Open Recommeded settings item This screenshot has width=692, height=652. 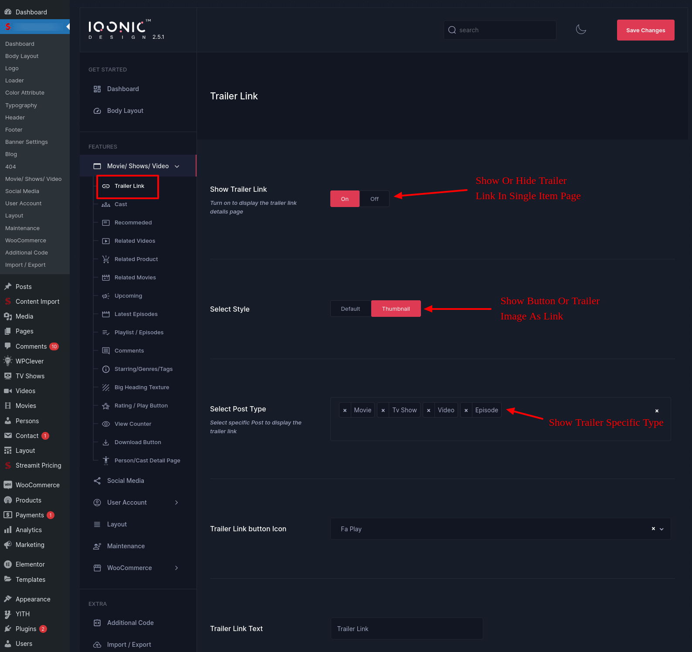pos(133,223)
